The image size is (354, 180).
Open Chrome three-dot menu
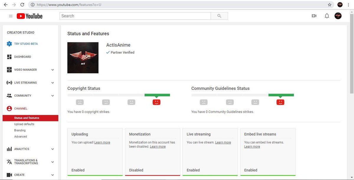(x=348, y=5)
